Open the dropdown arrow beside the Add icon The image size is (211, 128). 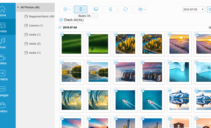pyautogui.click(x=70, y=9)
